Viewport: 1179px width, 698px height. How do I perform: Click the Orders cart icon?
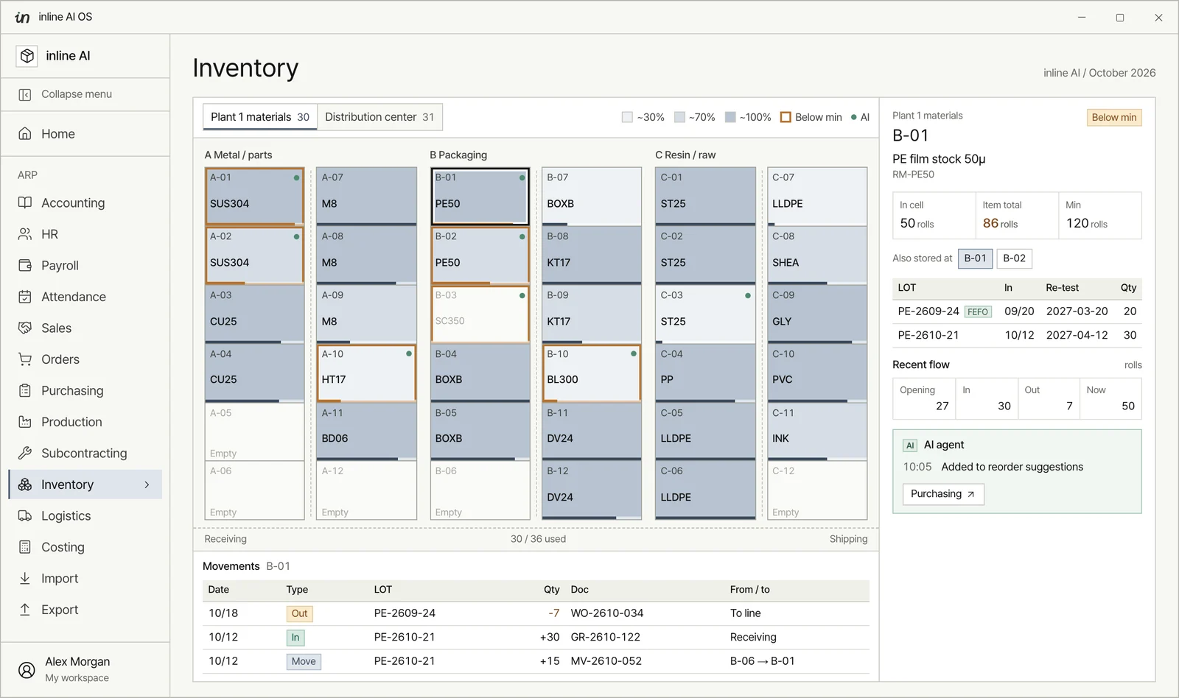point(25,359)
